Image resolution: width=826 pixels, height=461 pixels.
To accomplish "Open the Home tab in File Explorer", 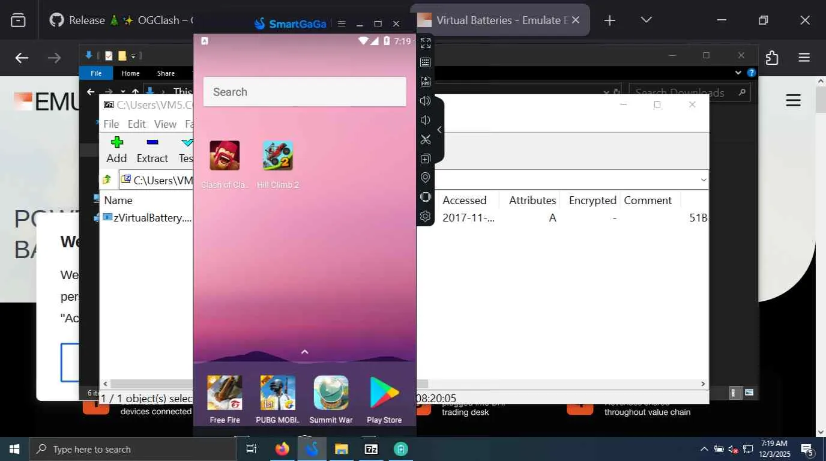I will coord(130,73).
